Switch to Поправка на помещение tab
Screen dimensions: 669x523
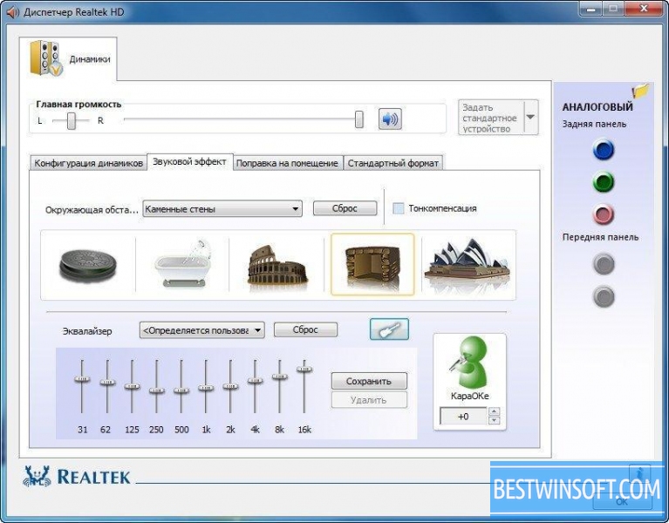(x=287, y=163)
